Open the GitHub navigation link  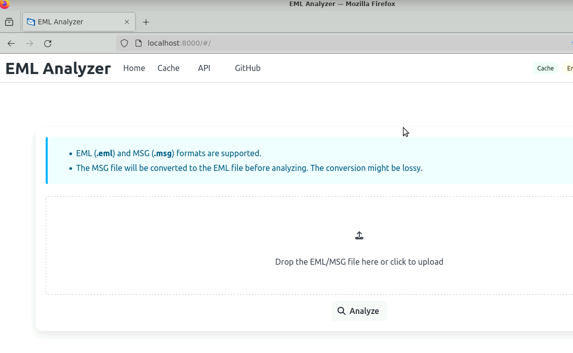(248, 68)
